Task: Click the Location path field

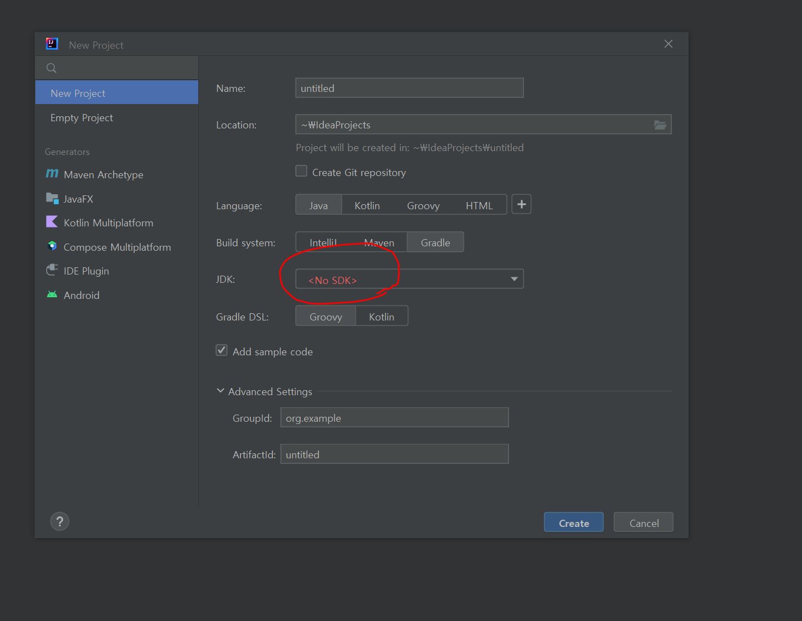Action: 484,125
